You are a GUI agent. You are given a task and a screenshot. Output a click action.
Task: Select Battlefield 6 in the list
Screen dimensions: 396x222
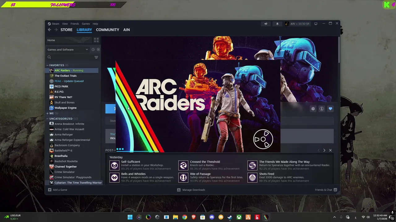[x=63, y=150]
